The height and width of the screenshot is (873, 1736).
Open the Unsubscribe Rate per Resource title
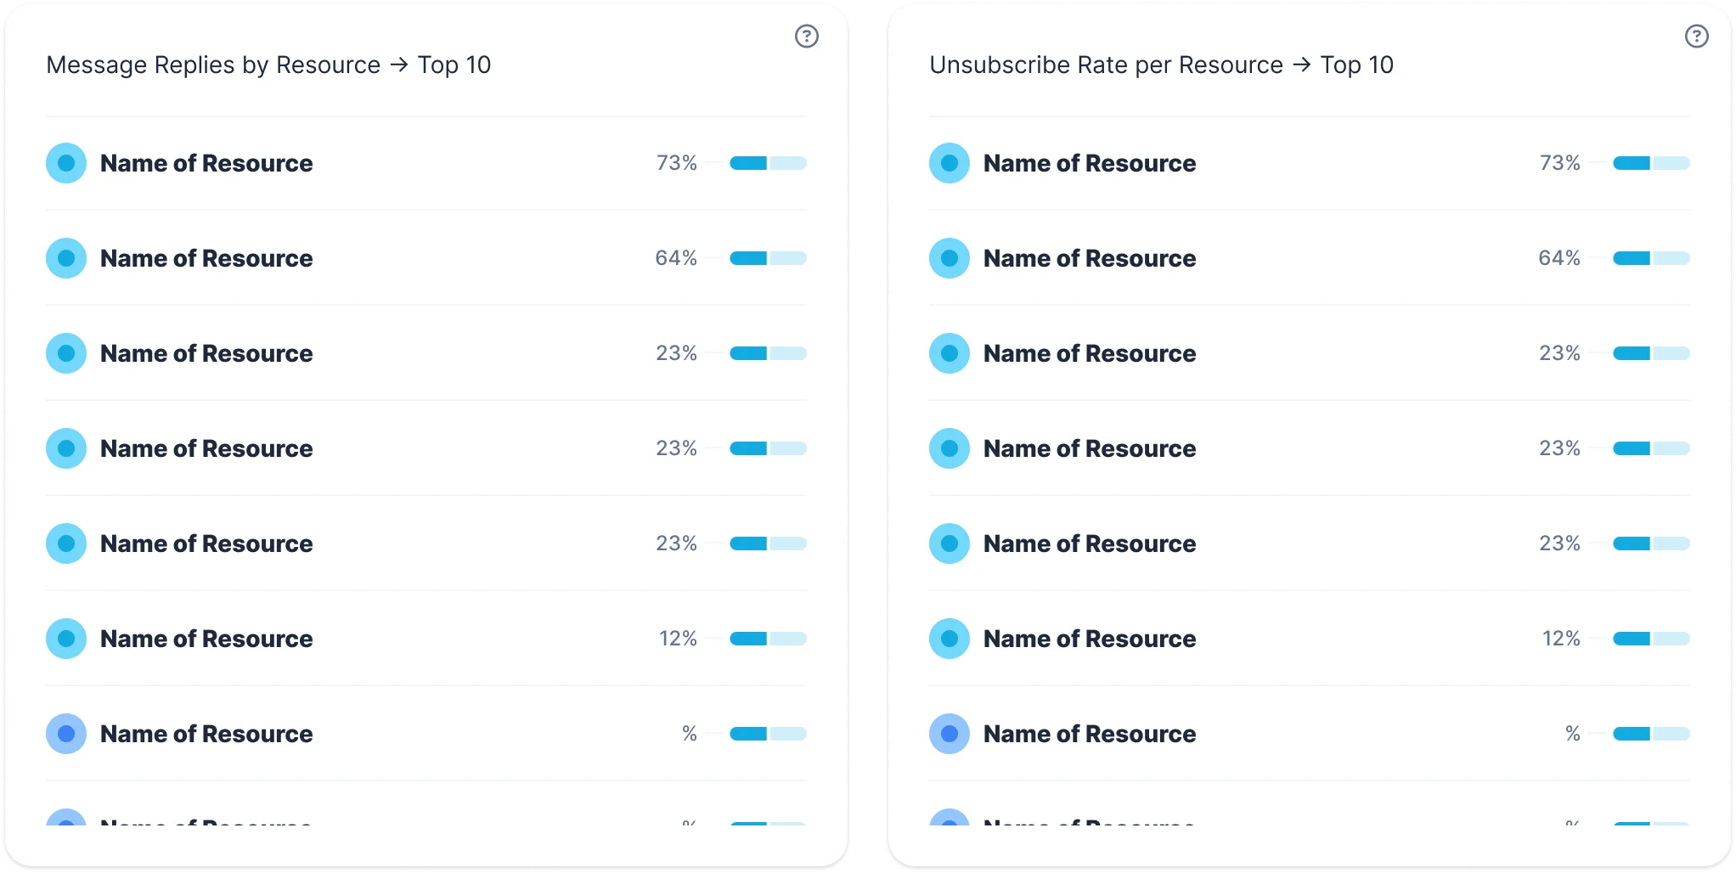1106,65
